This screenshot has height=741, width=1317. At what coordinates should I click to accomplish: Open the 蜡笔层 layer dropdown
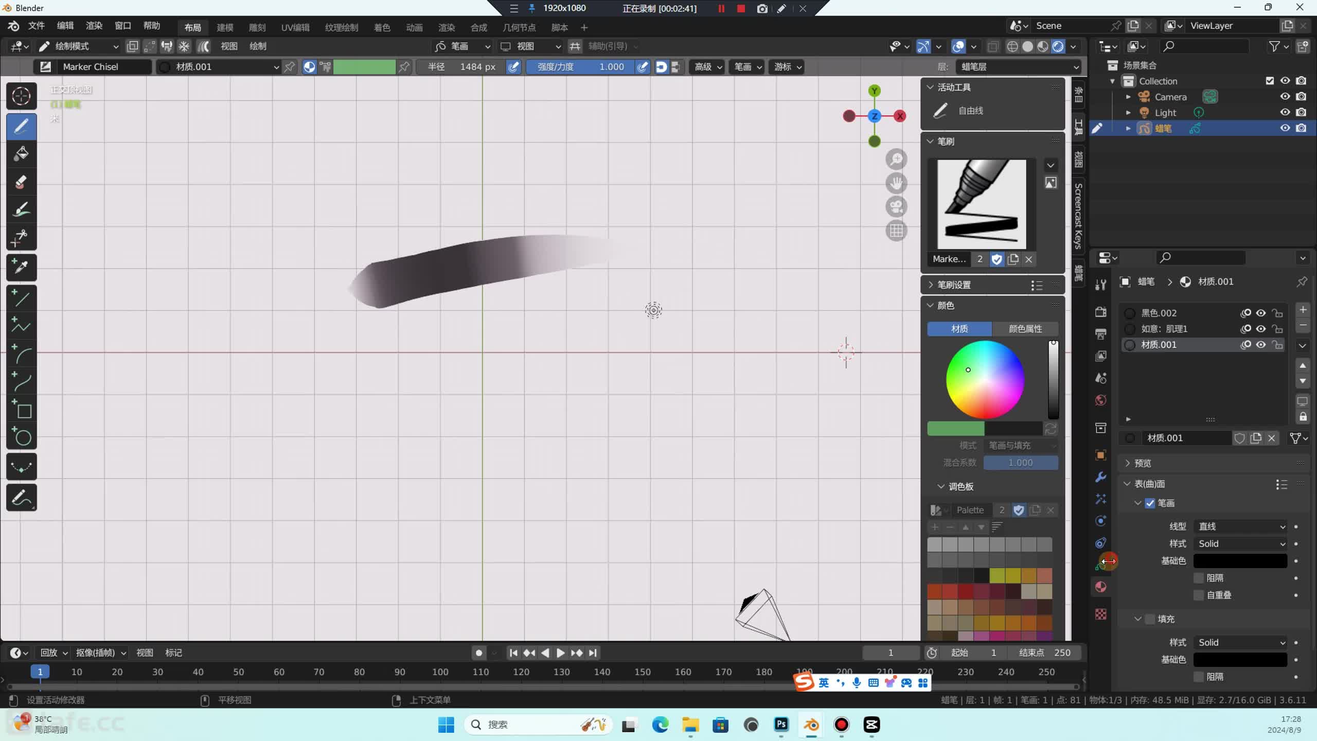click(1019, 67)
